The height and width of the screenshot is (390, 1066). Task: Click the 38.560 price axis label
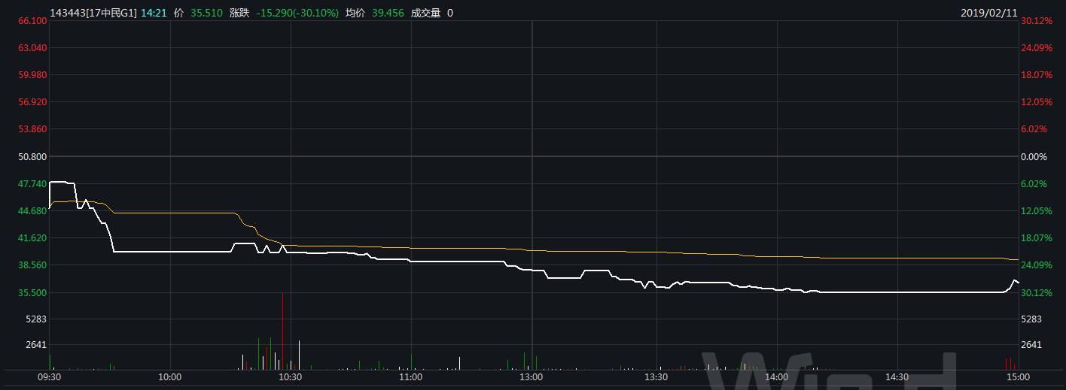point(32,265)
